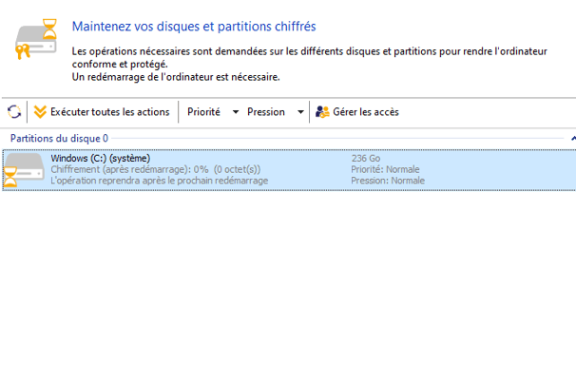Click the Pression label in toolbar

pos(266,111)
